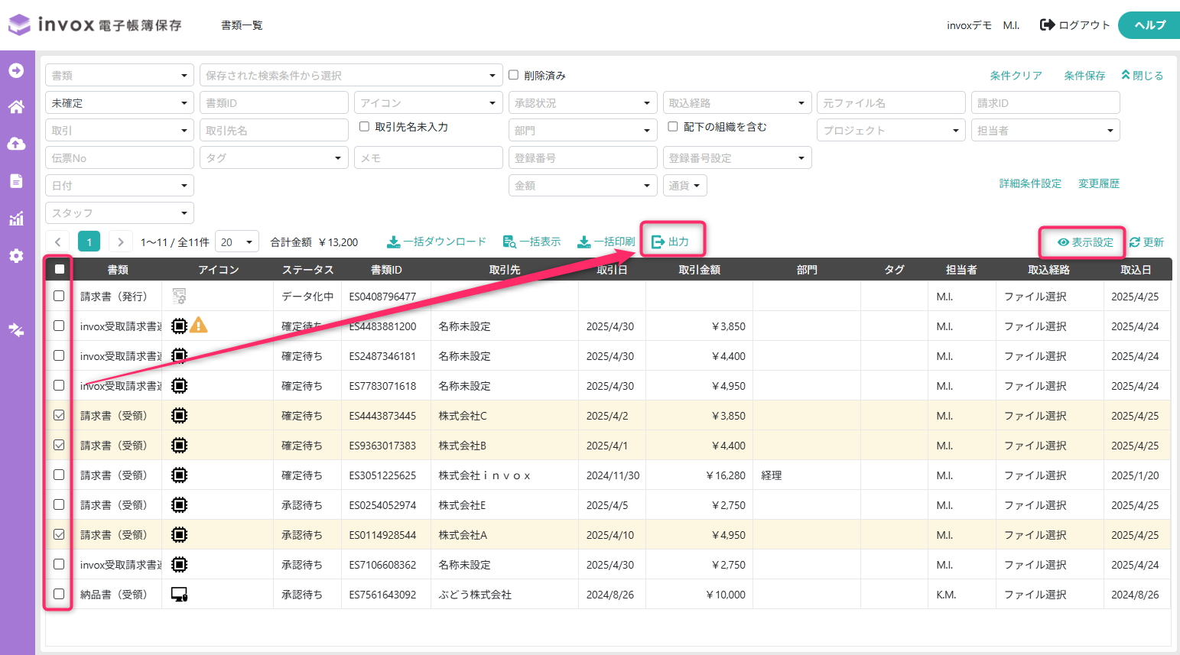The image size is (1180, 655).
Task: Click the 条件クリア link
Action: [x=1016, y=76]
